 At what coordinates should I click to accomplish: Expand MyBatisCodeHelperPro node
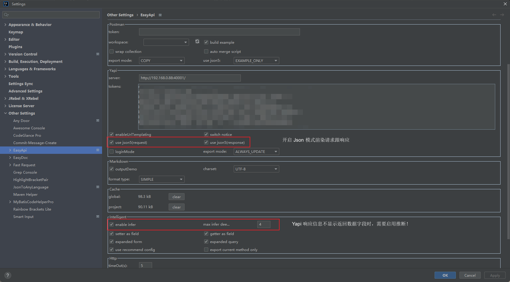10,202
